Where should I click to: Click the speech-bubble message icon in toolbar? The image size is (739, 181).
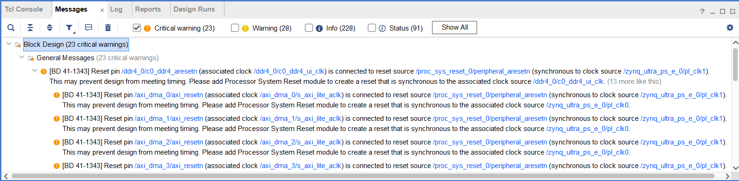89,28
